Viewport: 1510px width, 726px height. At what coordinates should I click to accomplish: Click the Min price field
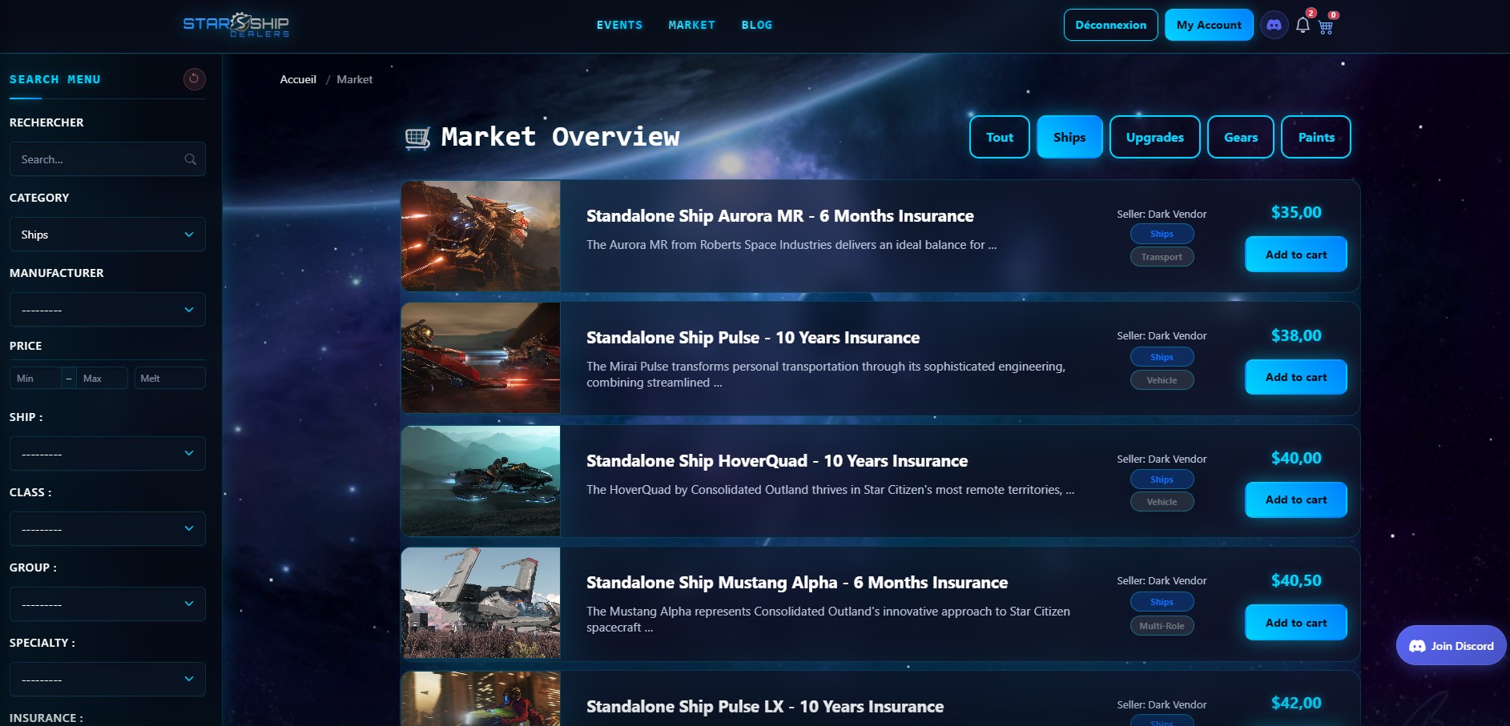[x=35, y=378]
